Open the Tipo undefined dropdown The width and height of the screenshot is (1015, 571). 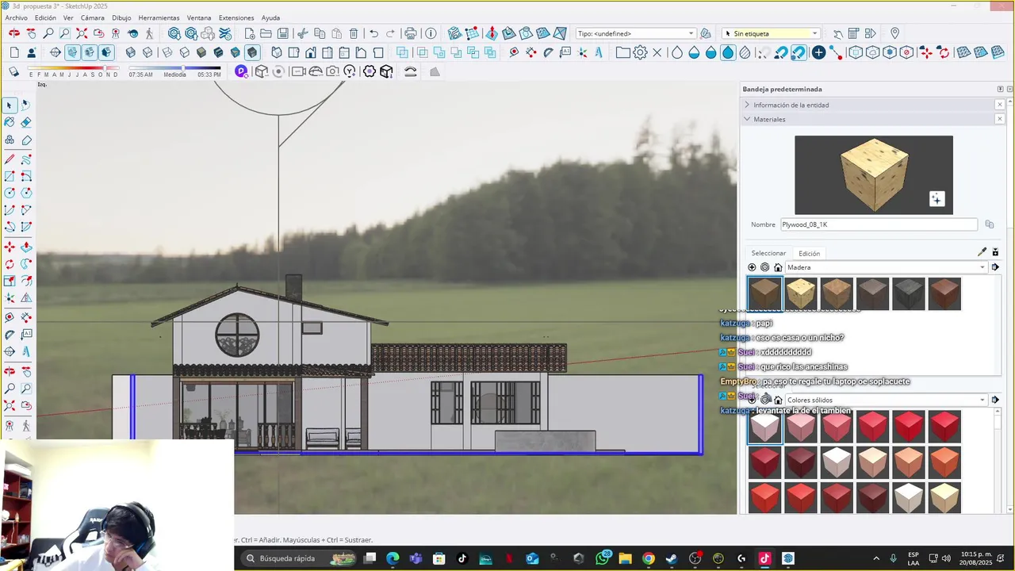tap(636, 33)
